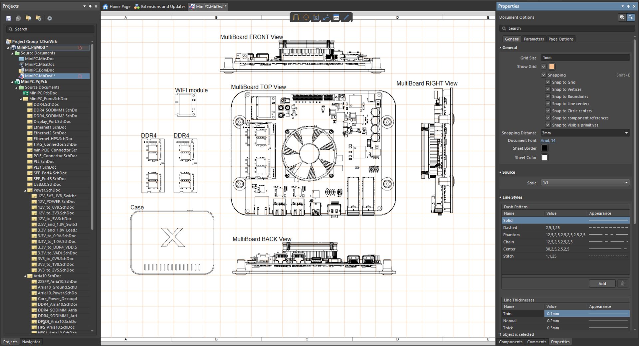Open DDR4.SchDoc in the project tree
This screenshot has width=639, height=346.
point(46,104)
